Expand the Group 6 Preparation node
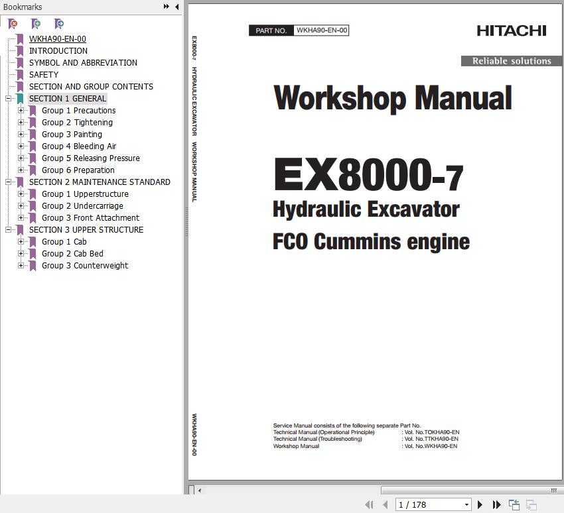Screen dimensions: 564x513 pos(21,170)
